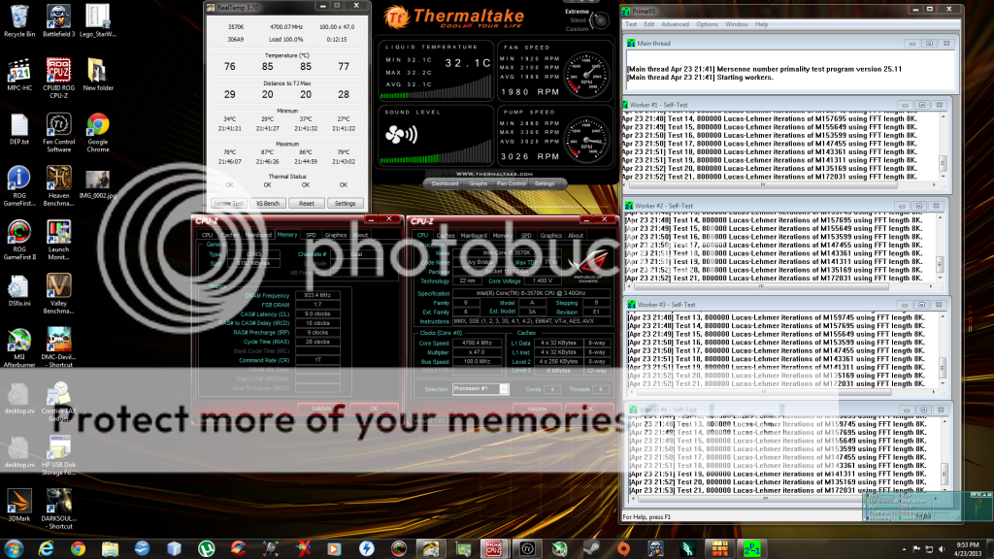Select the DMC-Devil shortcut desktop icon
Screen dimensions: 994x559
pyautogui.click(x=58, y=348)
